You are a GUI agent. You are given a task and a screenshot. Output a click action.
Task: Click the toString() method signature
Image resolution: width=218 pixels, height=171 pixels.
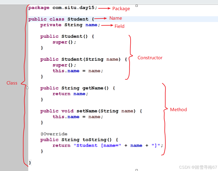(79, 140)
